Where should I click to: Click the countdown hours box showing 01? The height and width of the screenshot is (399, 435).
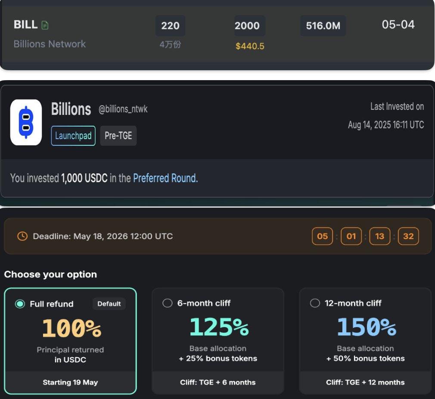[x=351, y=236]
